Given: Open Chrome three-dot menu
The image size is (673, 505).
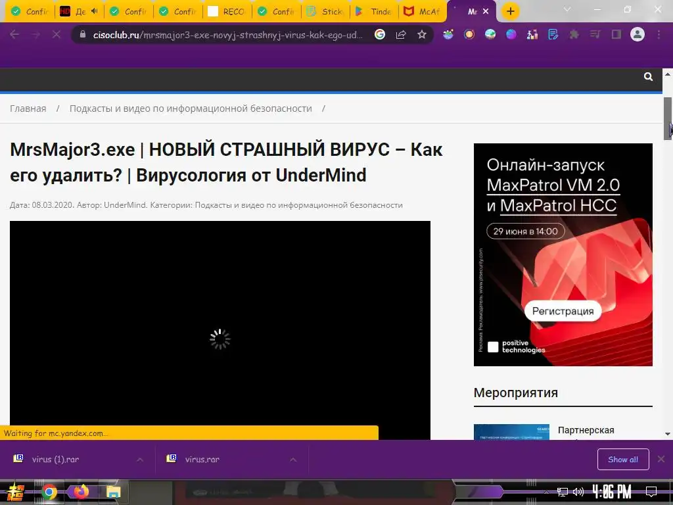Looking at the screenshot, I should [659, 34].
